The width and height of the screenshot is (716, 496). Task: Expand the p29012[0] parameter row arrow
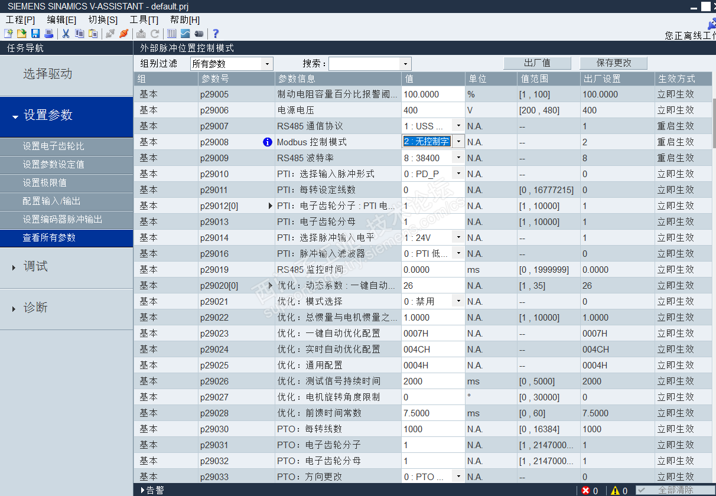pyautogui.click(x=271, y=205)
